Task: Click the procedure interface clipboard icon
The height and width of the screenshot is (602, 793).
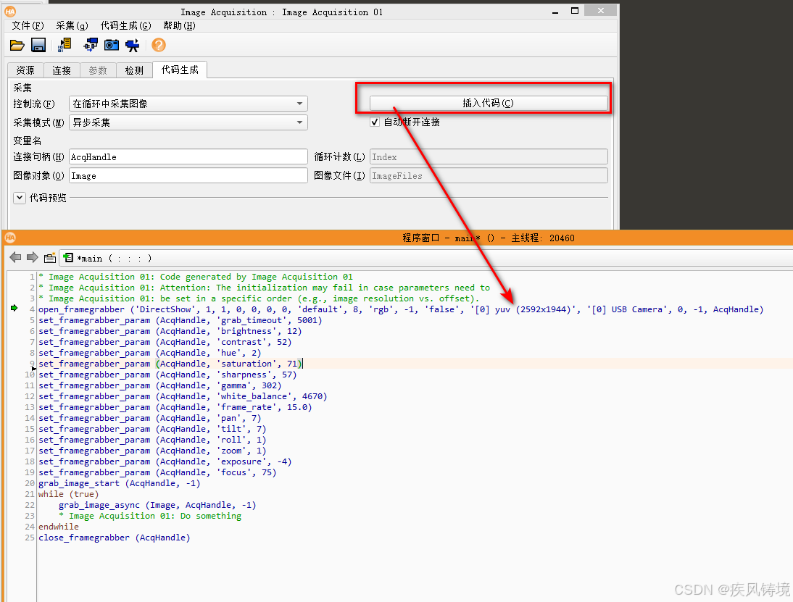Action: [x=49, y=258]
